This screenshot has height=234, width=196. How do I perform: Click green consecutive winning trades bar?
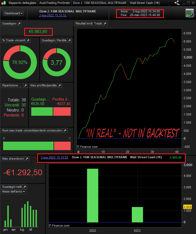(x=28, y=146)
